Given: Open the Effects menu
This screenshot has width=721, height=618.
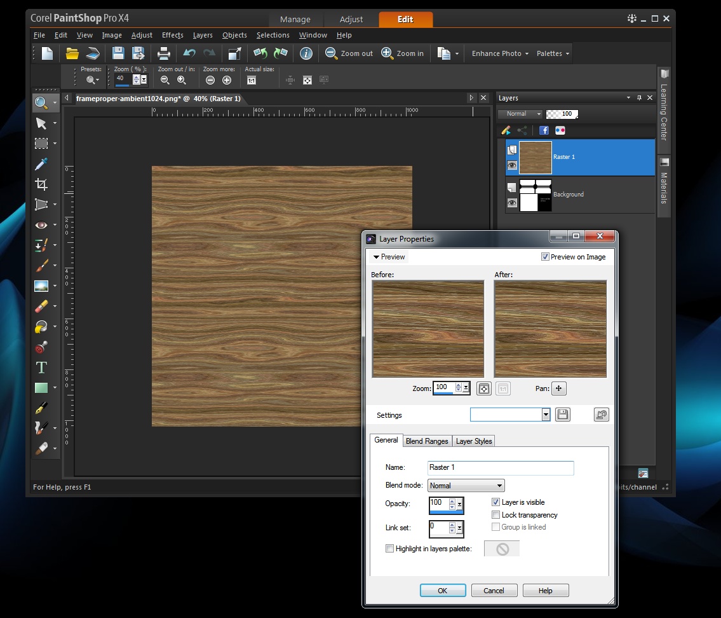Looking at the screenshot, I should pyautogui.click(x=172, y=35).
